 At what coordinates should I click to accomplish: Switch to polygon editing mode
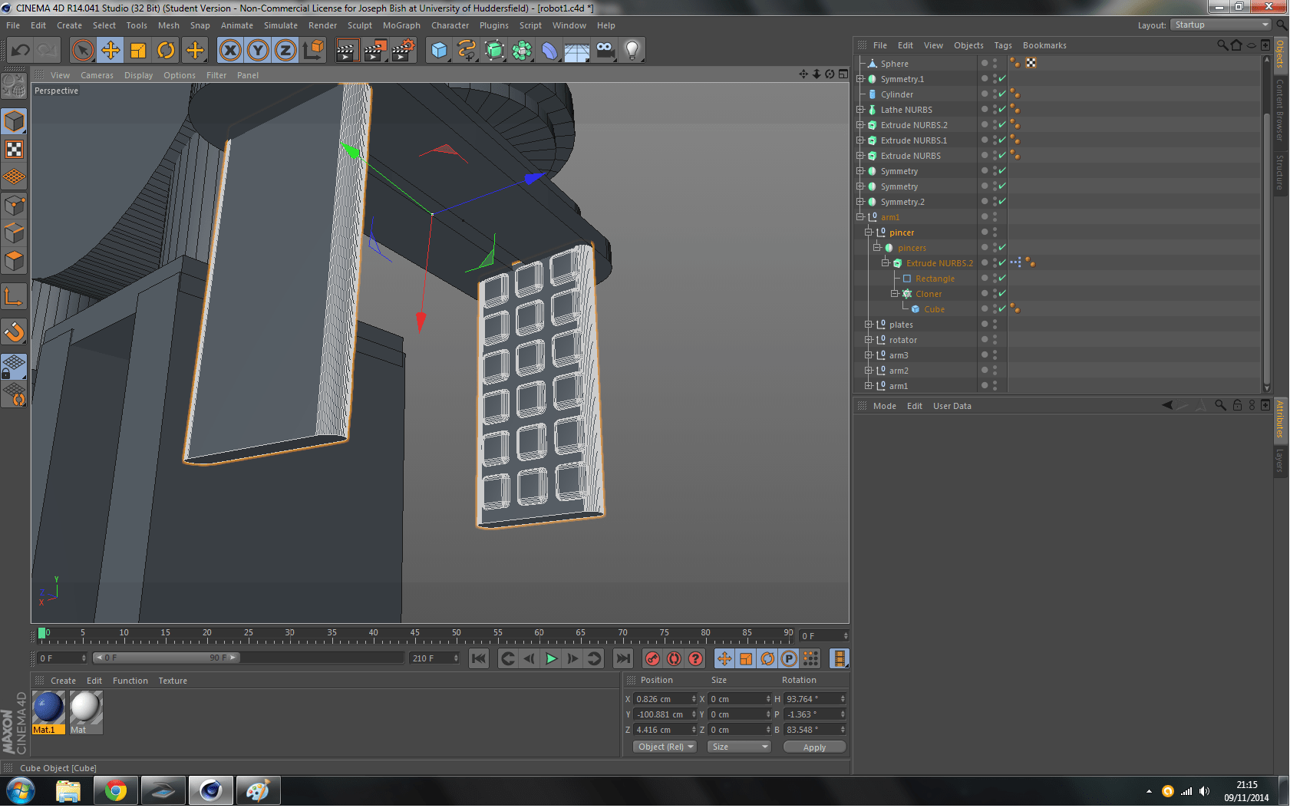[x=14, y=261]
